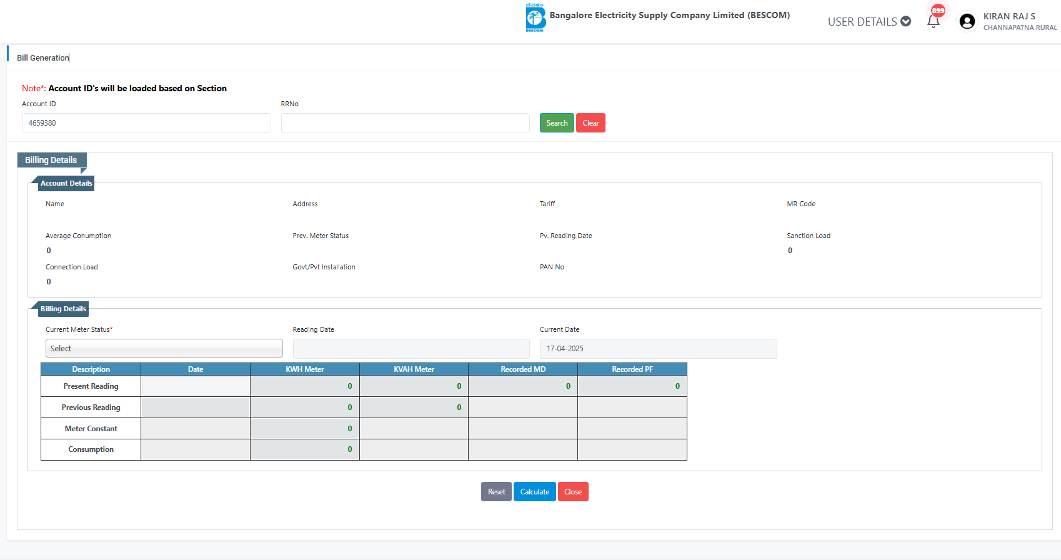Click the Meter Constant row label
The image size is (1061, 560).
pos(91,429)
